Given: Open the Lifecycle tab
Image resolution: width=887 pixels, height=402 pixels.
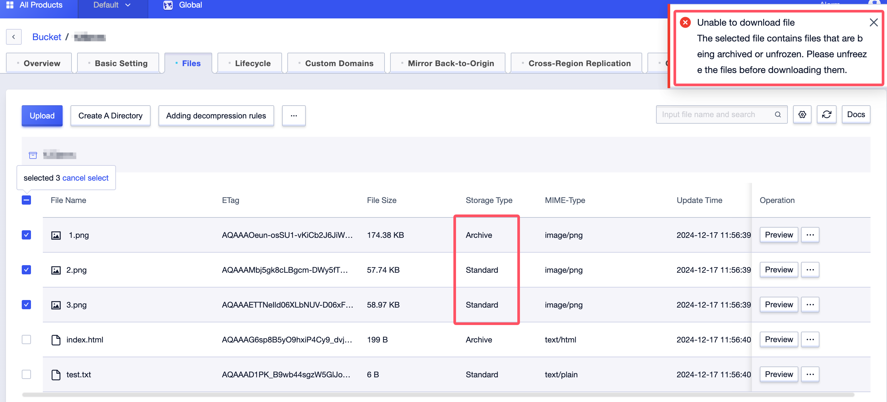Looking at the screenshot, I should 250,63.
